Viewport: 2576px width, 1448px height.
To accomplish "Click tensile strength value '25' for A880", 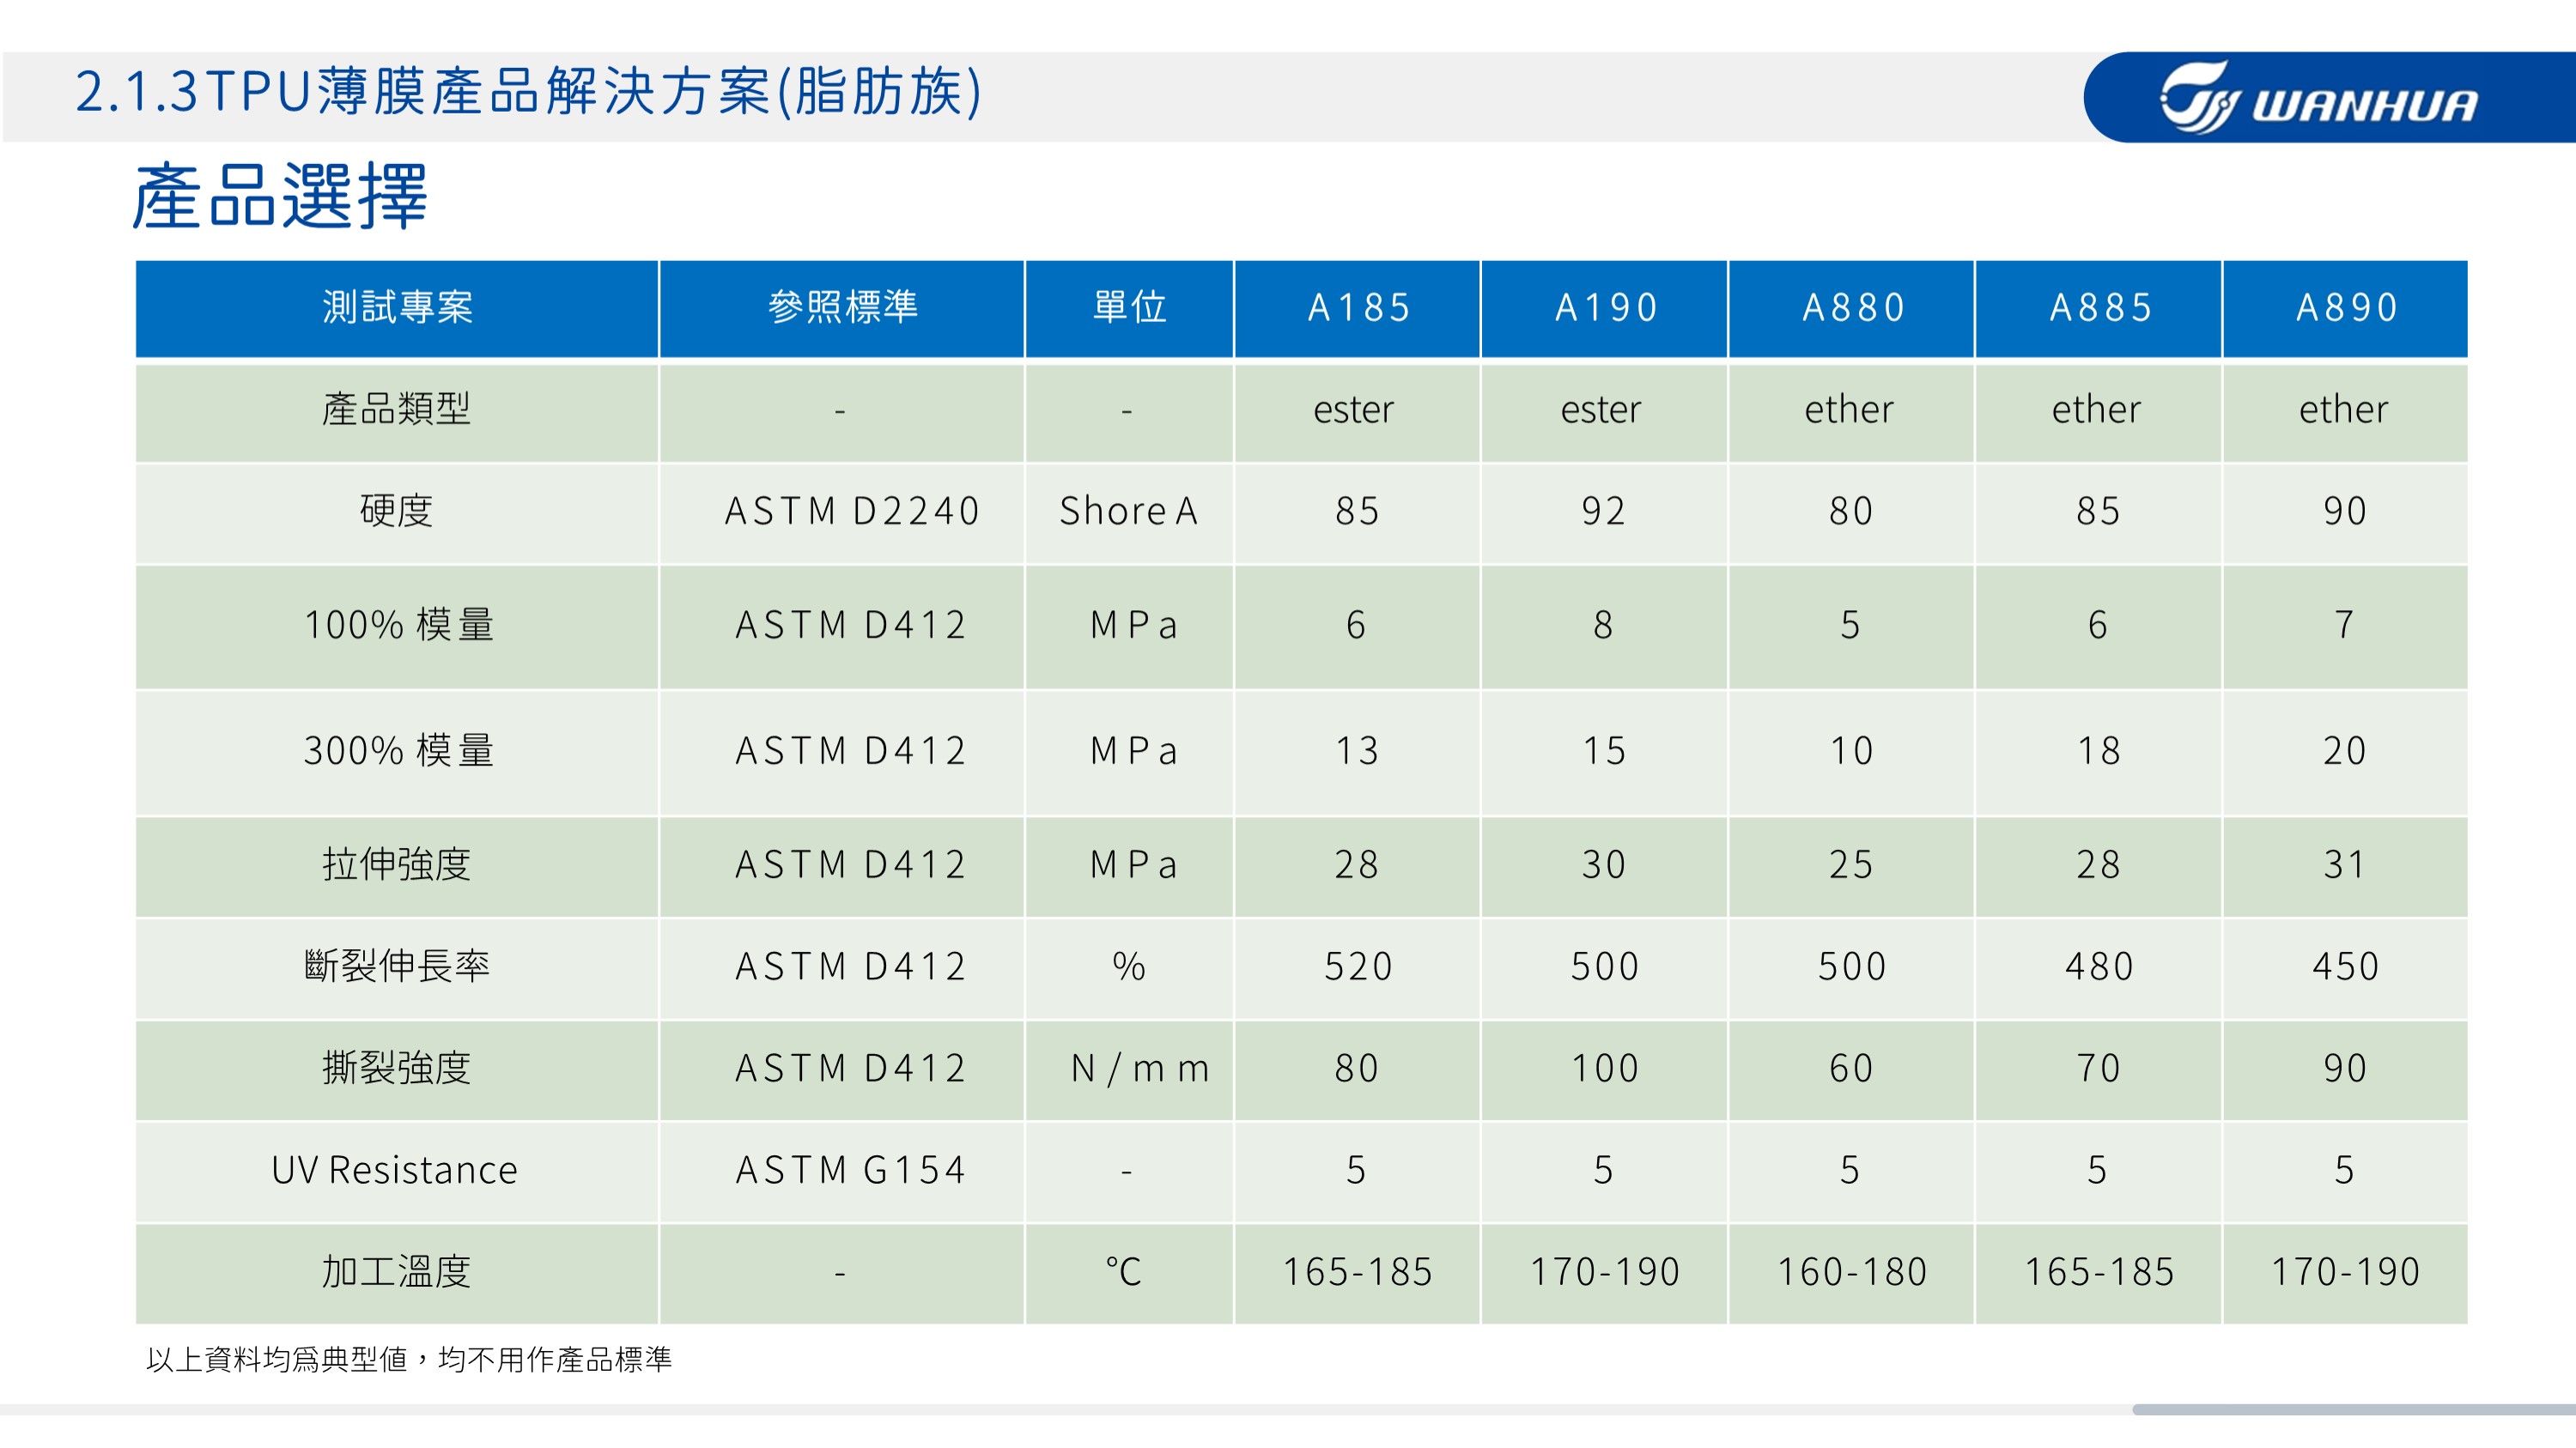I will click(x=1851, y=865).
